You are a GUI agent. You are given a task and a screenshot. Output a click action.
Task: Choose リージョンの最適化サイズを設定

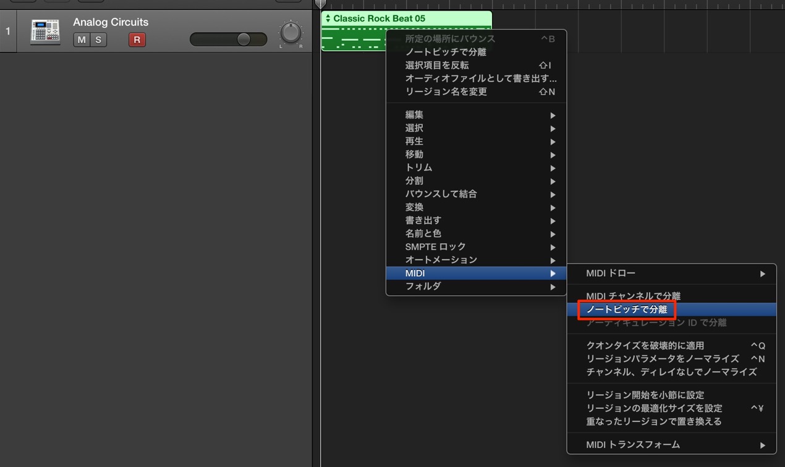click(x=672, y=408)
